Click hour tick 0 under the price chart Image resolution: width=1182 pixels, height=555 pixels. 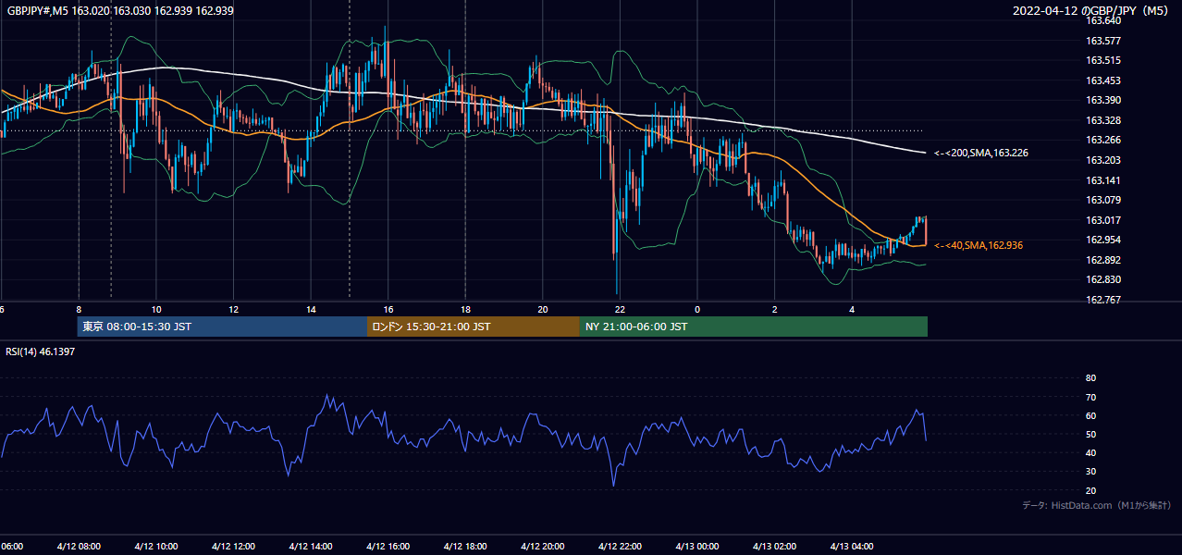click(x=697, y=309)
